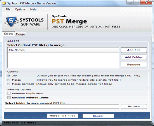Screen dimensions: 154x126
Task: Select the Merge radio option
Action: [x=9, y=80]
